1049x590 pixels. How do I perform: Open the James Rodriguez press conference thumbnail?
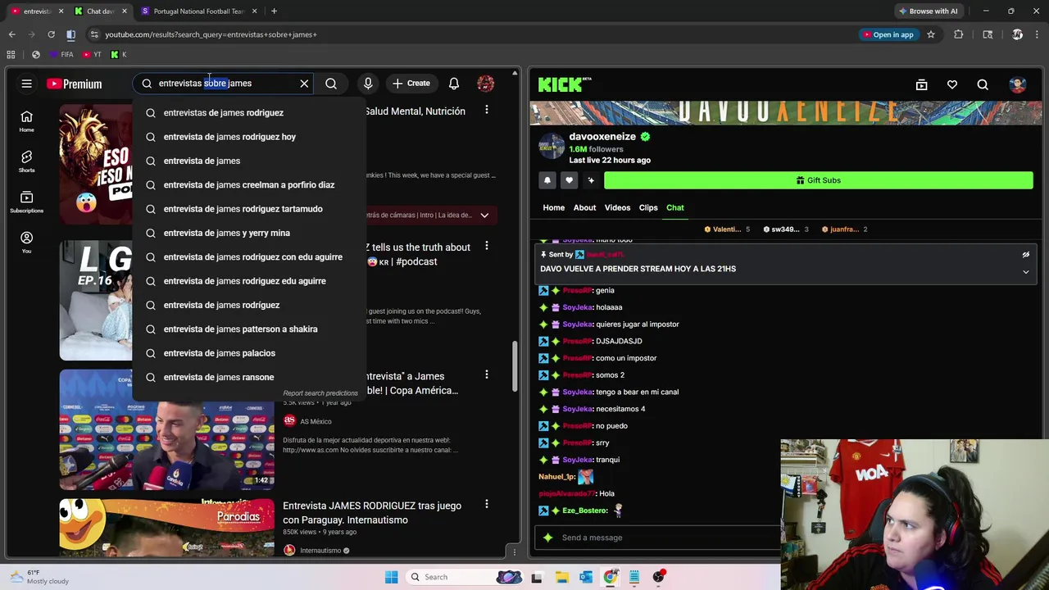point(167,429)
